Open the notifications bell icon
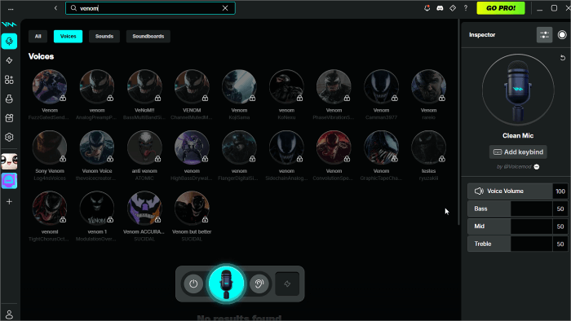Viewport: 571px width, 321px height. coord(427,8)
